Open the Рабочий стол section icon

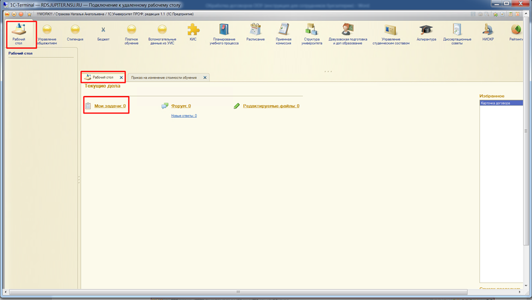[x=19, y=32]
